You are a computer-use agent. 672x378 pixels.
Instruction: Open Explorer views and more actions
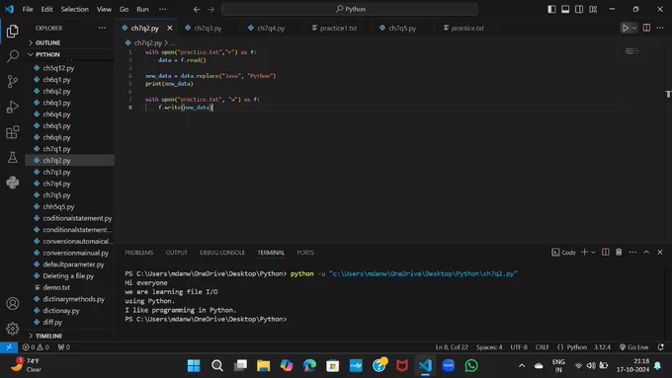[102, 28]
